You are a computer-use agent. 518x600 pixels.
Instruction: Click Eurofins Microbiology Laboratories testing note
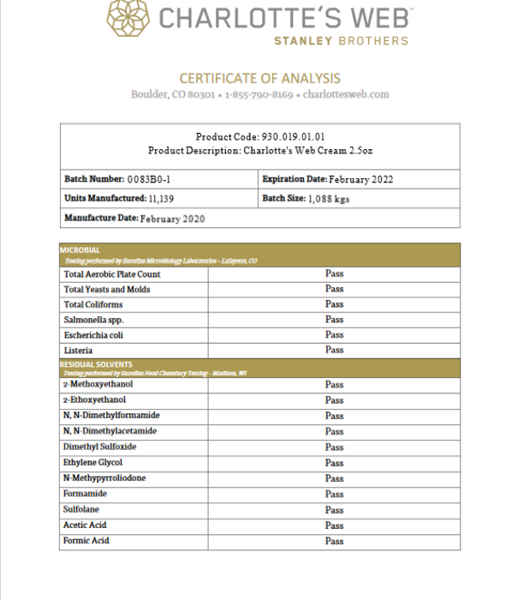tap(161, 261)
